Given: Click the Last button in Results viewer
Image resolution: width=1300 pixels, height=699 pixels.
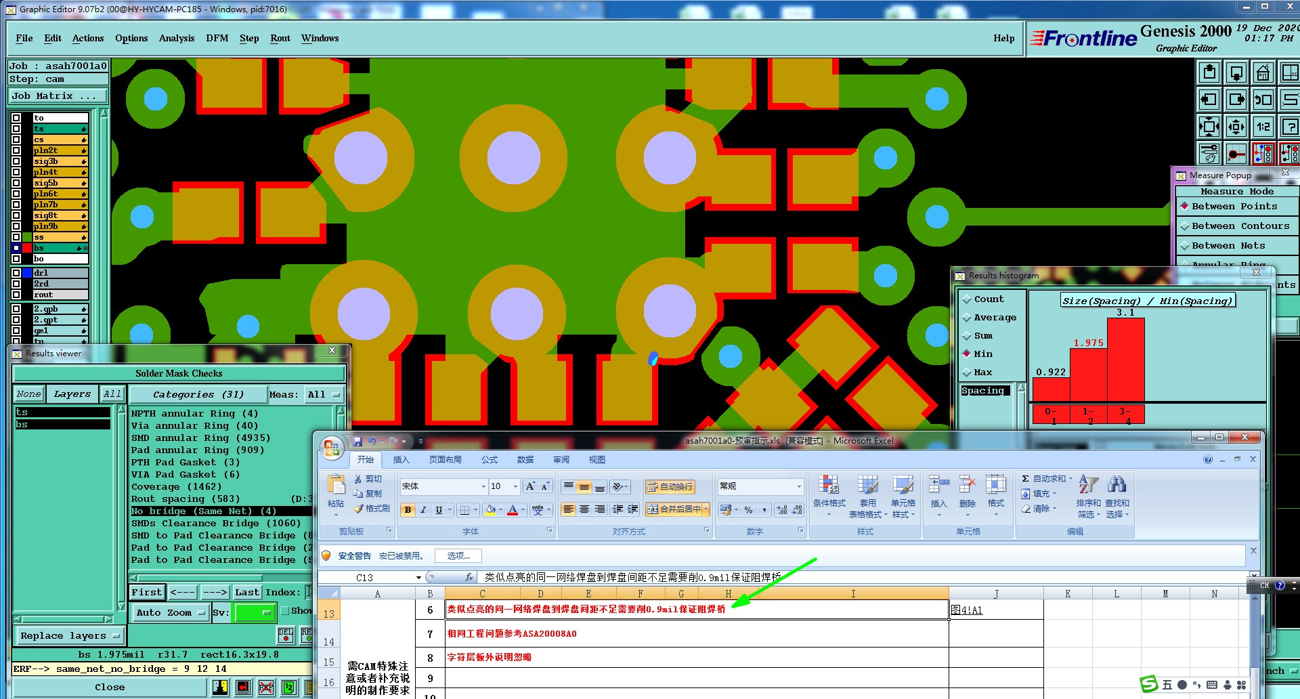Looking at the screenshot, I should pyautogui.click(x=247, y=593).
